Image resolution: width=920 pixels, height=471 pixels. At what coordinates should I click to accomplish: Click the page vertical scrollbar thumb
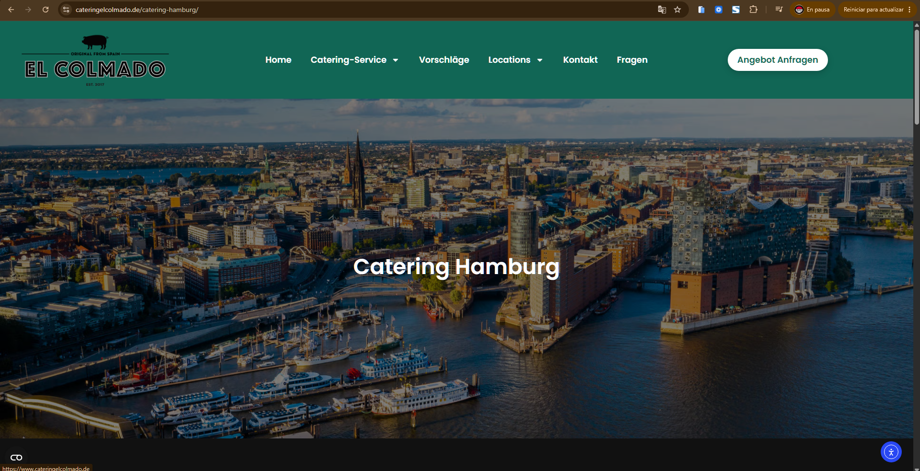[x=917, y=77]
